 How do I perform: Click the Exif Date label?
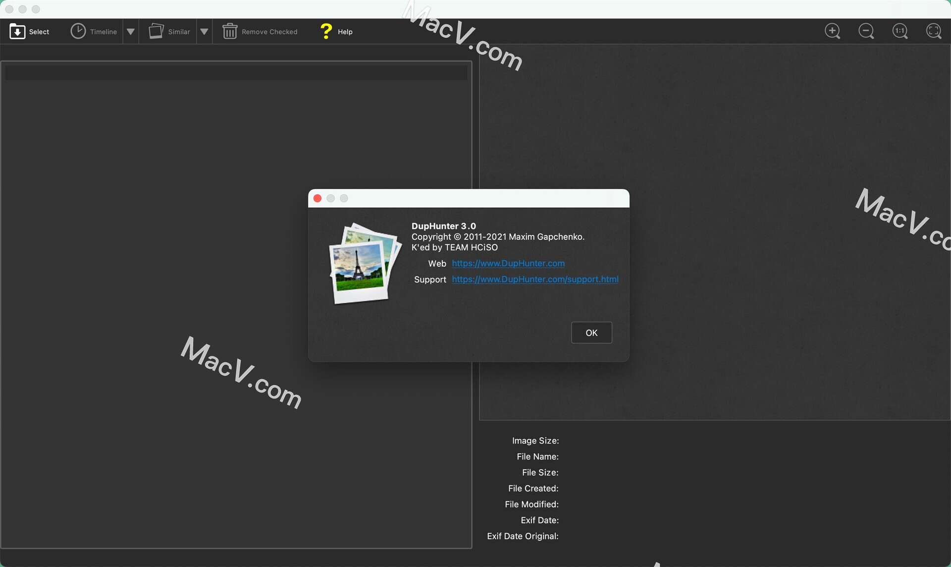click(539, 520)
